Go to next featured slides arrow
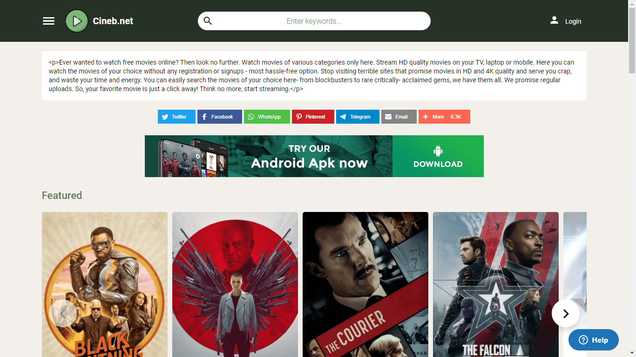Viewport: 636px width, 357px height. coord(566,313)
